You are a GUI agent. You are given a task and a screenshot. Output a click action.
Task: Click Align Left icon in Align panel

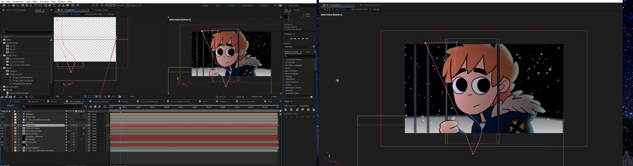285,110
